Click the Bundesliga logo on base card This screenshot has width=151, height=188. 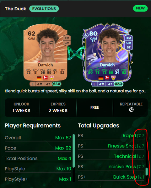[x=45, y=78]
